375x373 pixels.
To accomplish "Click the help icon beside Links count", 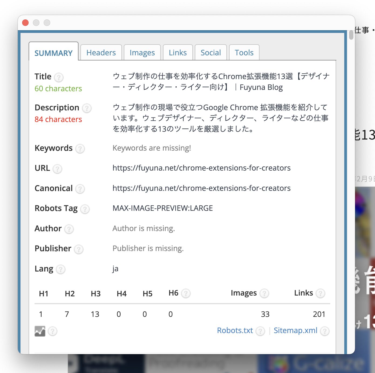I will tap(320, 293).
